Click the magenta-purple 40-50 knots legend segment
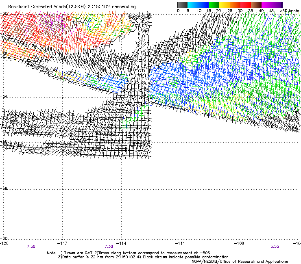This screenshot has width=301, height=264. [272, 5]
